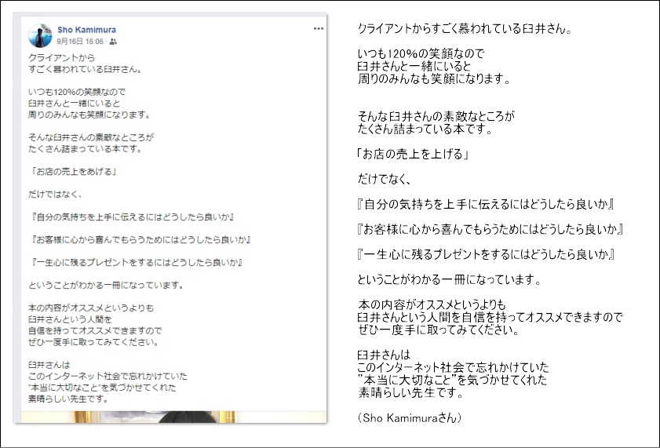Open the Sho Kamimura name link
660x448 pixels.
tap(86, 30)
